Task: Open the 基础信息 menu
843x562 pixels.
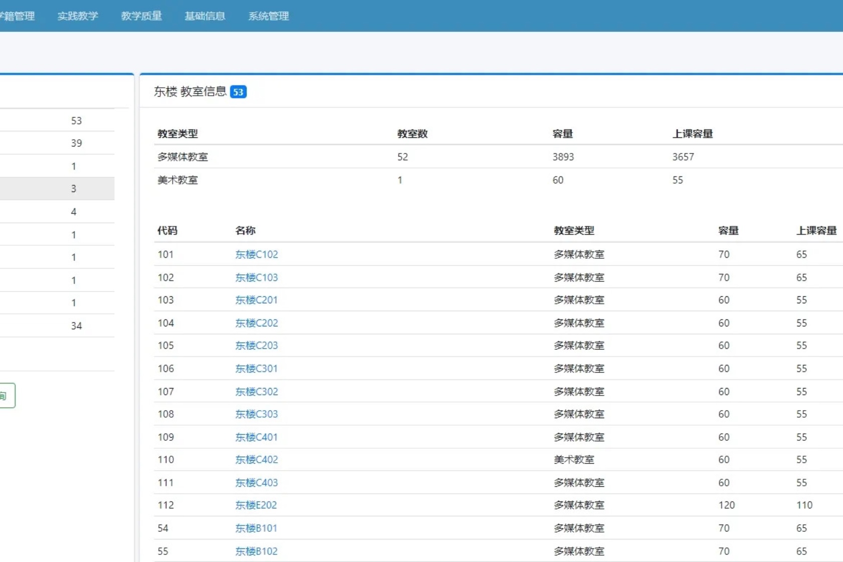Action: (205, 16)
